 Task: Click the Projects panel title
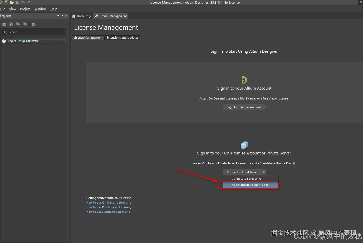tap(6, 16)
